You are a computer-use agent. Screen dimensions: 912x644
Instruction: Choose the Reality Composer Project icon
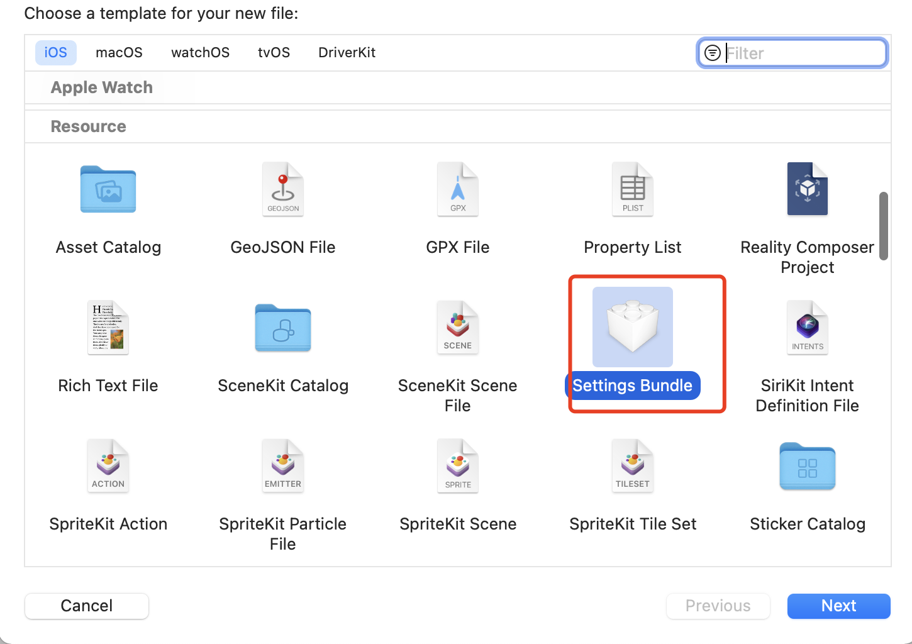click(808, 189)
